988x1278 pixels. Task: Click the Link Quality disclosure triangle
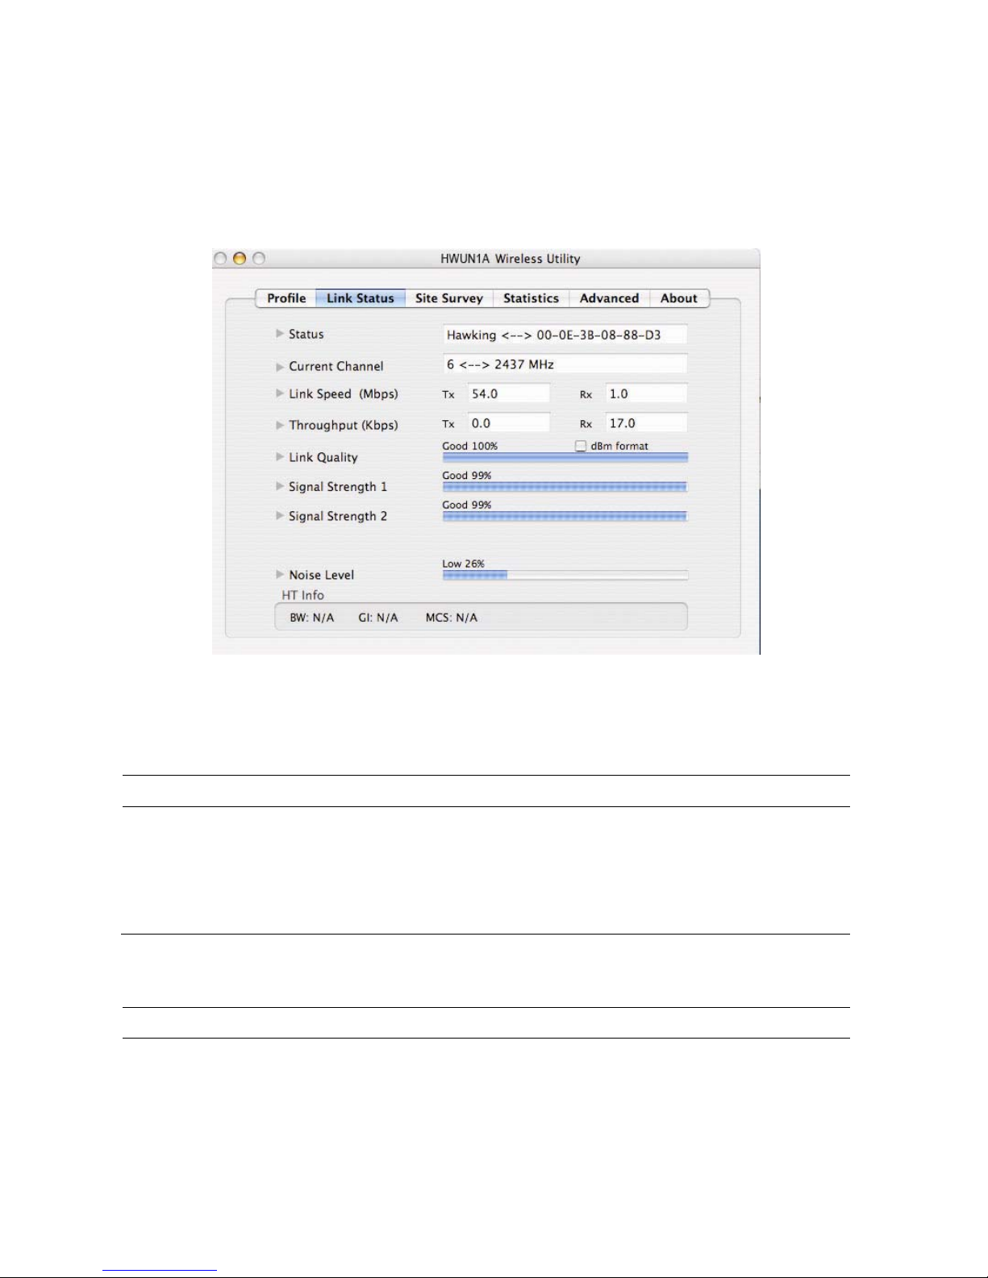[x=280, y=456]
